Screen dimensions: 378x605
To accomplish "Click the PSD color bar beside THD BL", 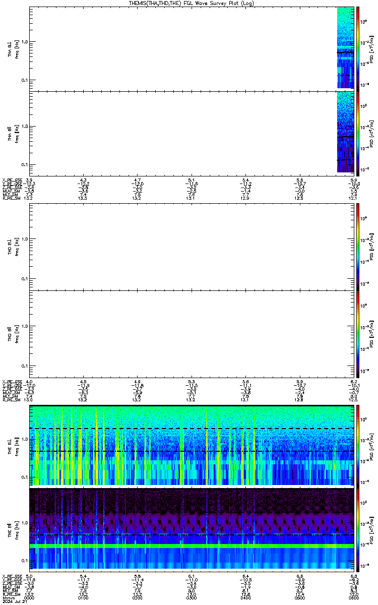I will pyautogui.click(x=358, y=247).
